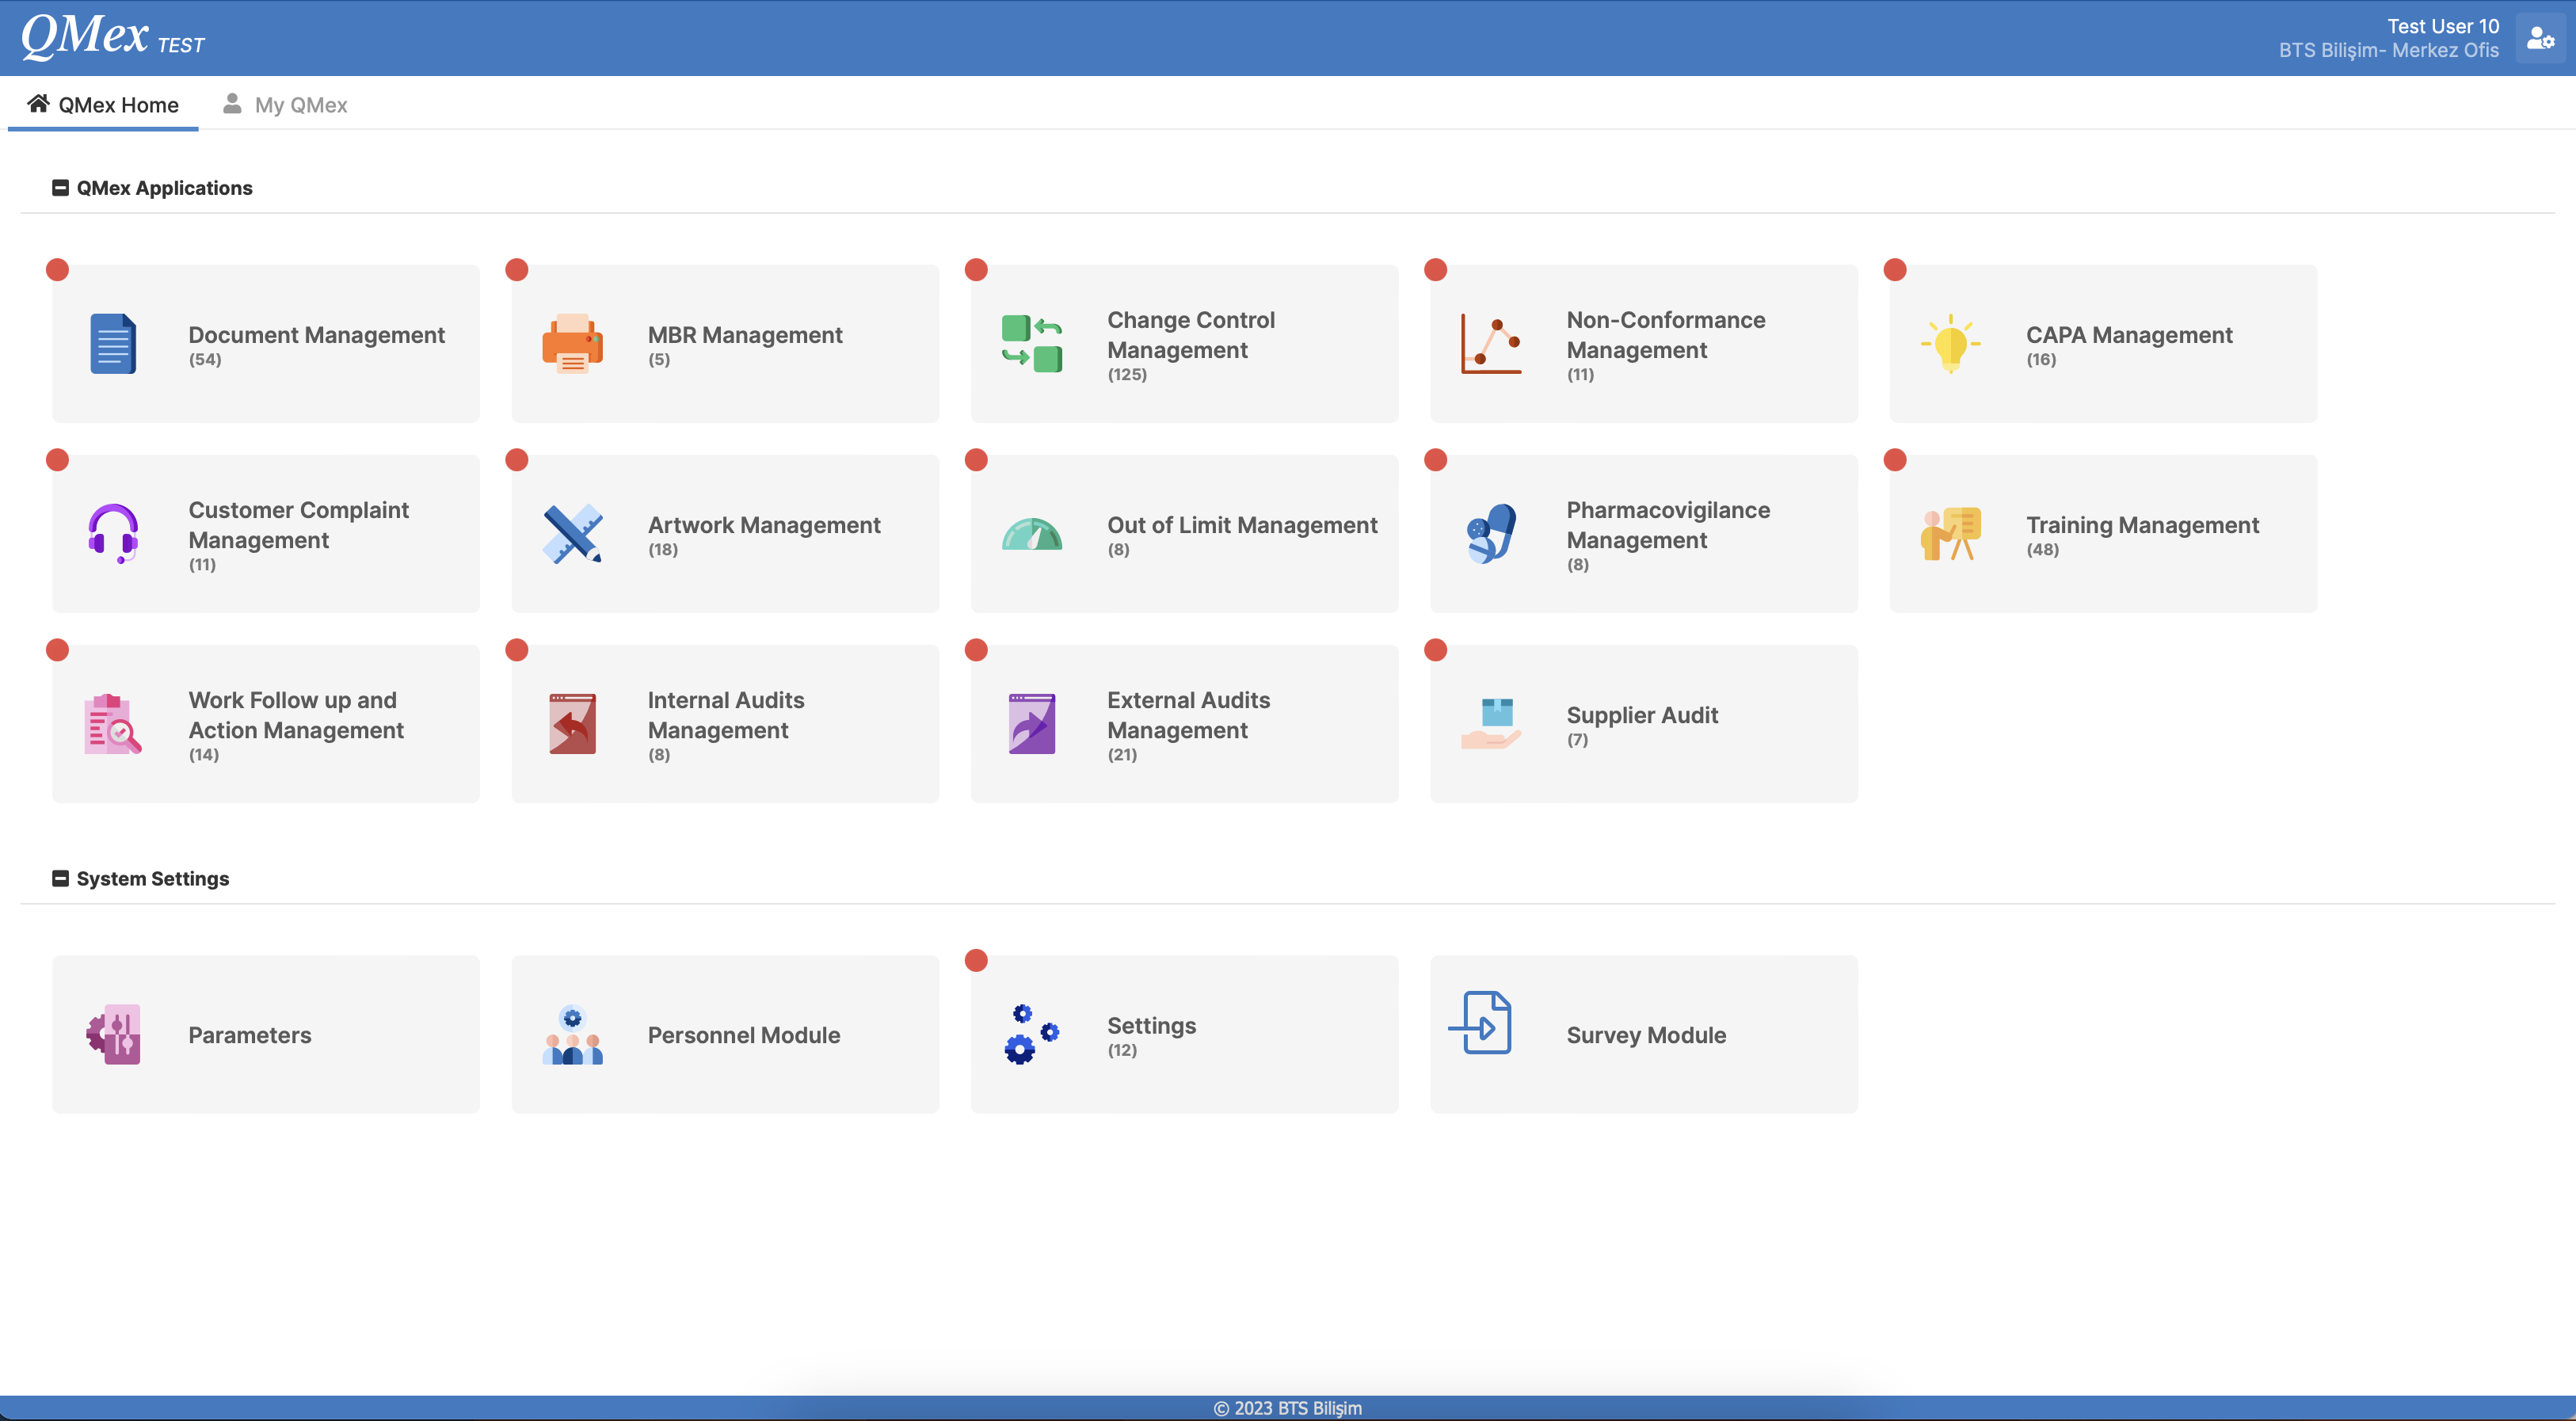Click the Customer Complaint headset icon
The height and width of the screenshot is (1421, 2576).
113,533
